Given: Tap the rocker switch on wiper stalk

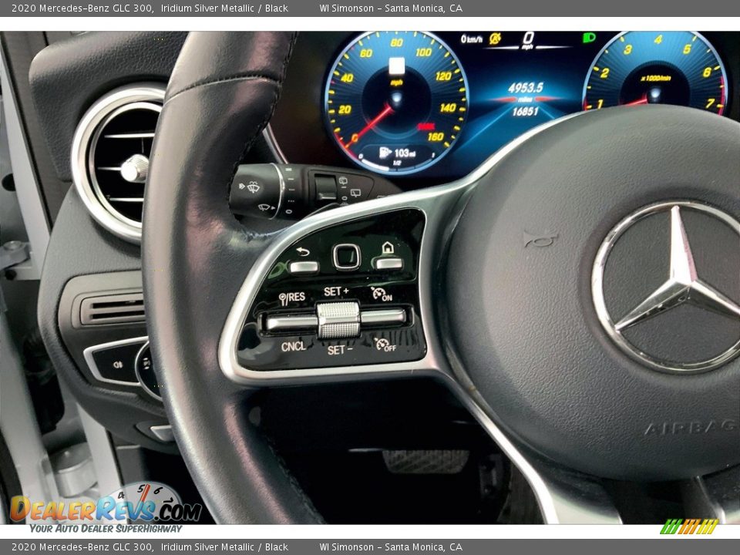Looking at the screenshot, I should tap(325, 187).
